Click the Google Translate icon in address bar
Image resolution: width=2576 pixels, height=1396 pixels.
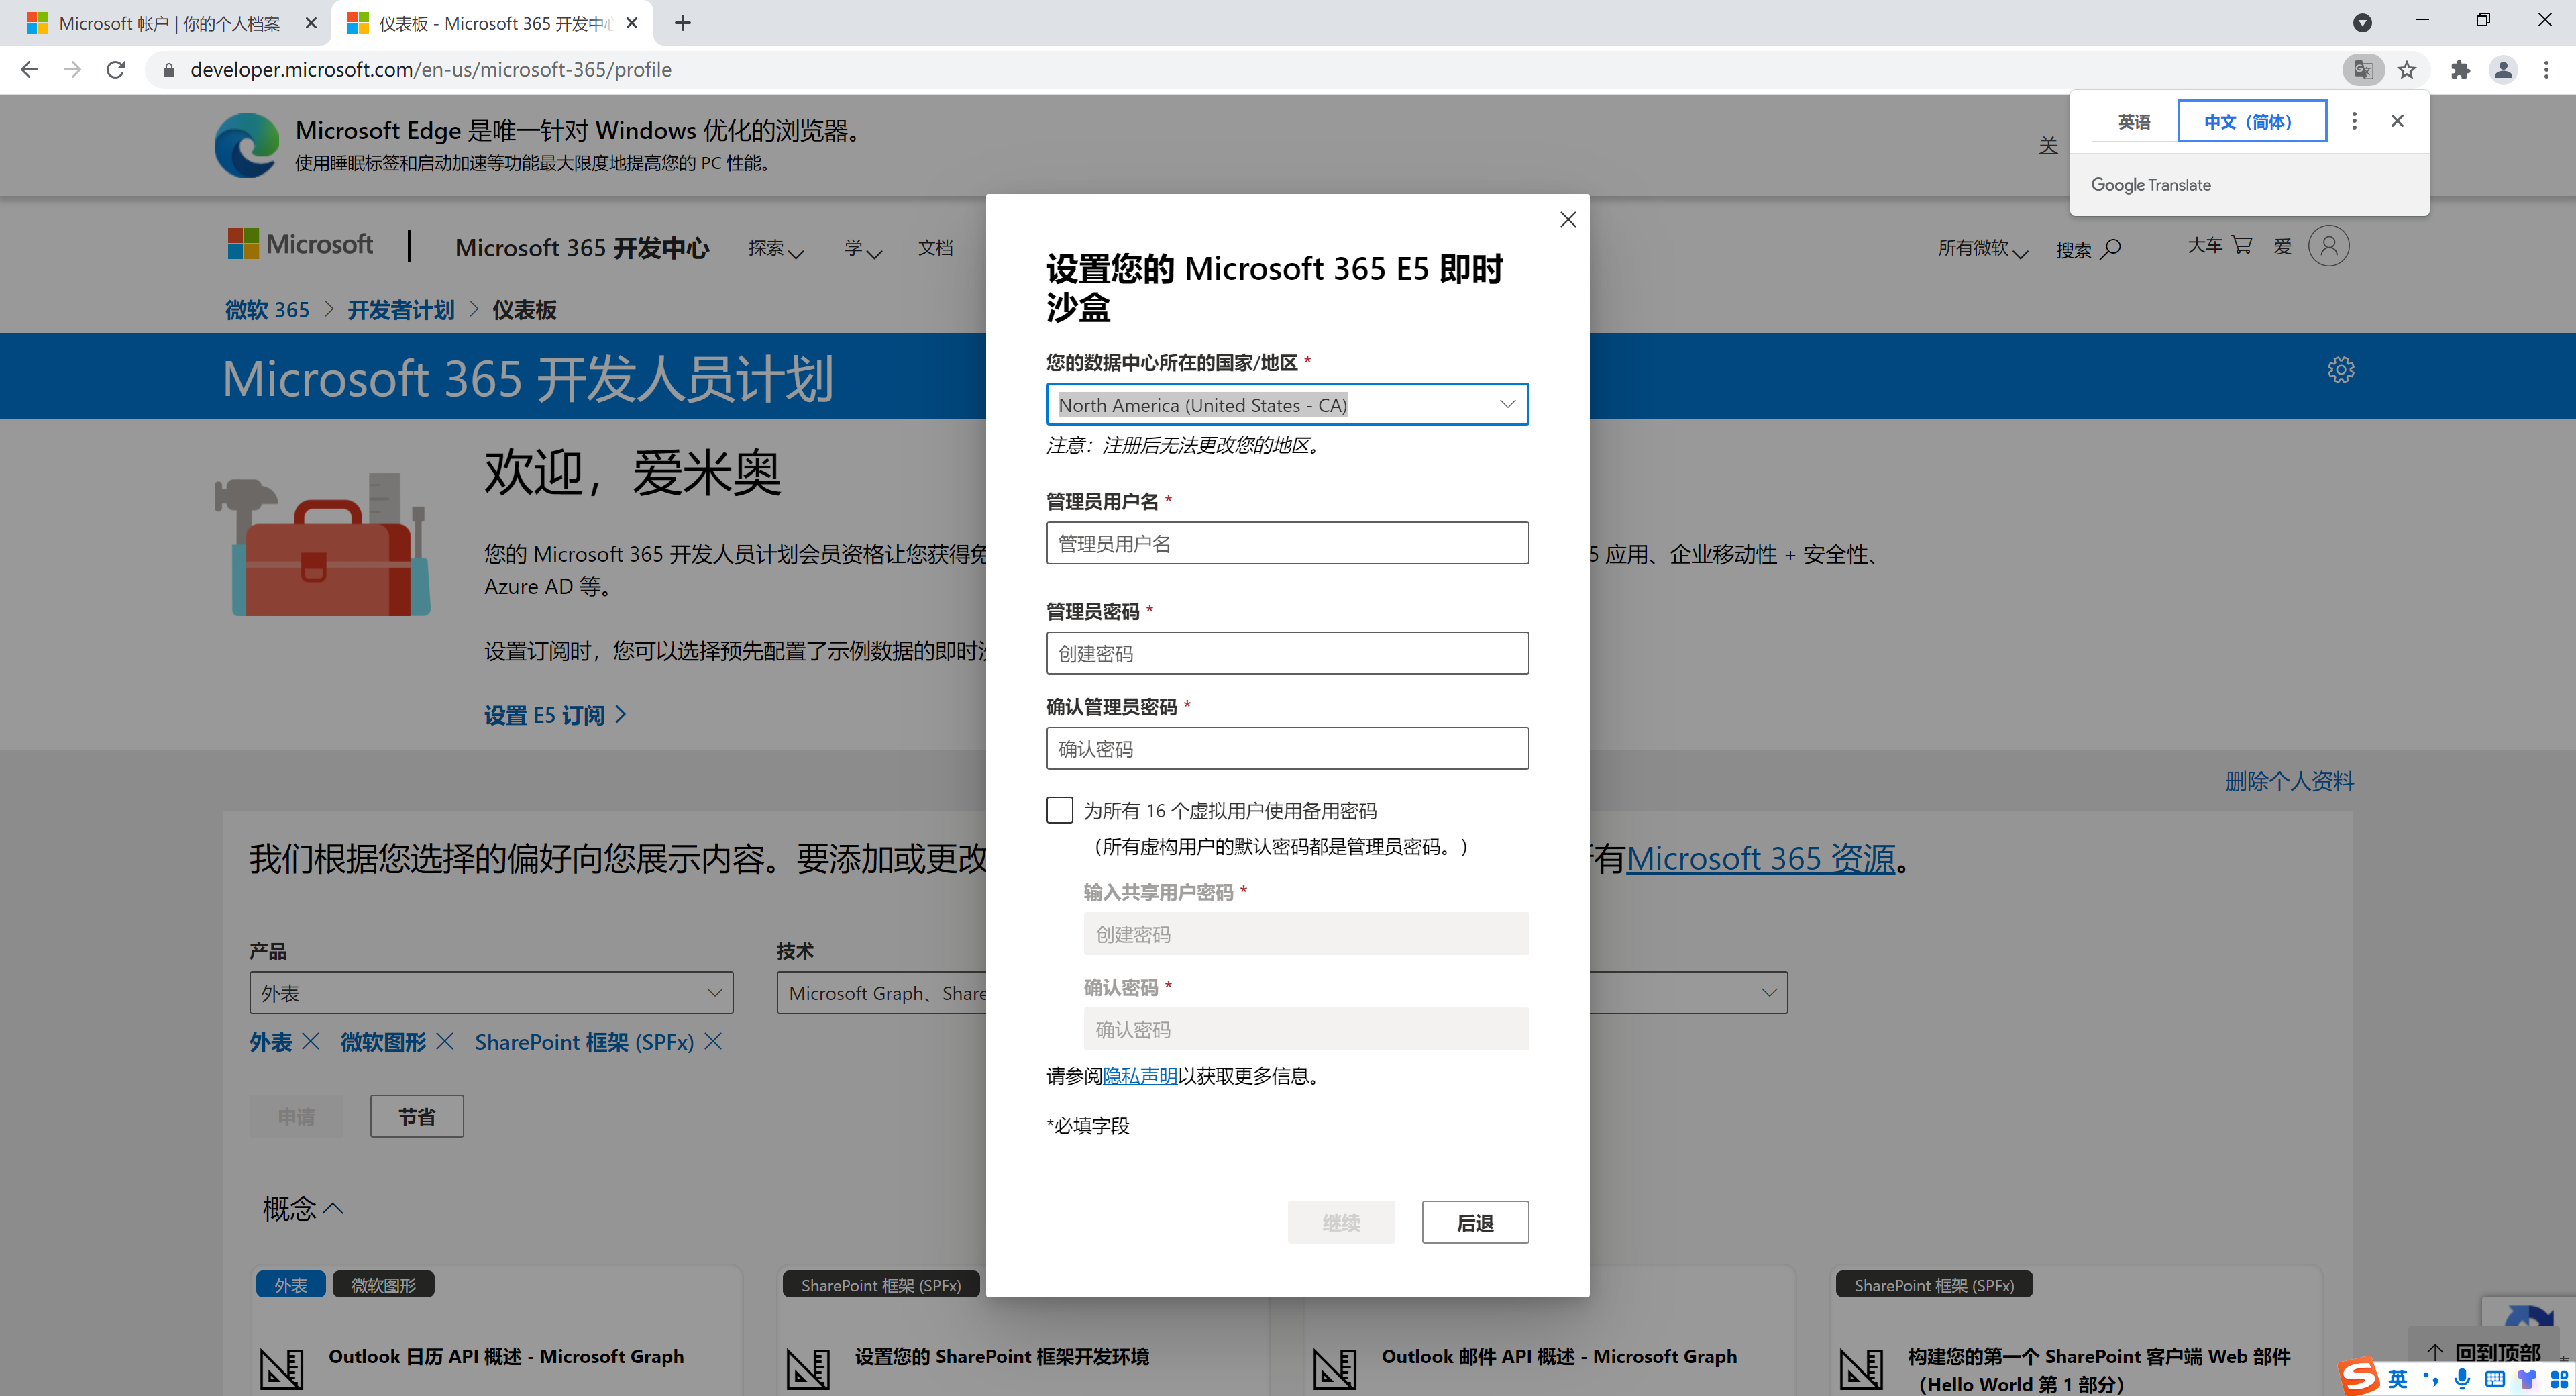click(x=2363, y=69)
